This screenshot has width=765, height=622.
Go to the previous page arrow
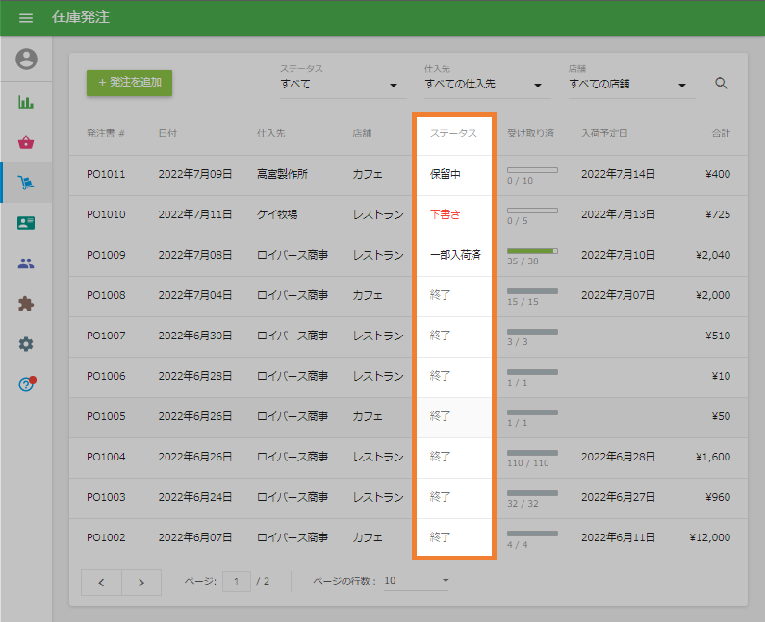102,582
